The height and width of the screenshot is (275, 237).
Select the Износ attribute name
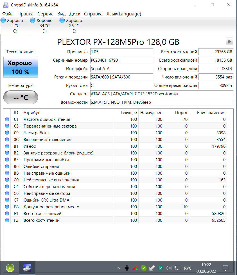[x=30, y=146]
